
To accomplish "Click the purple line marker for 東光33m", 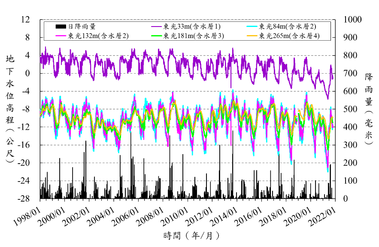I will [156, 27].
